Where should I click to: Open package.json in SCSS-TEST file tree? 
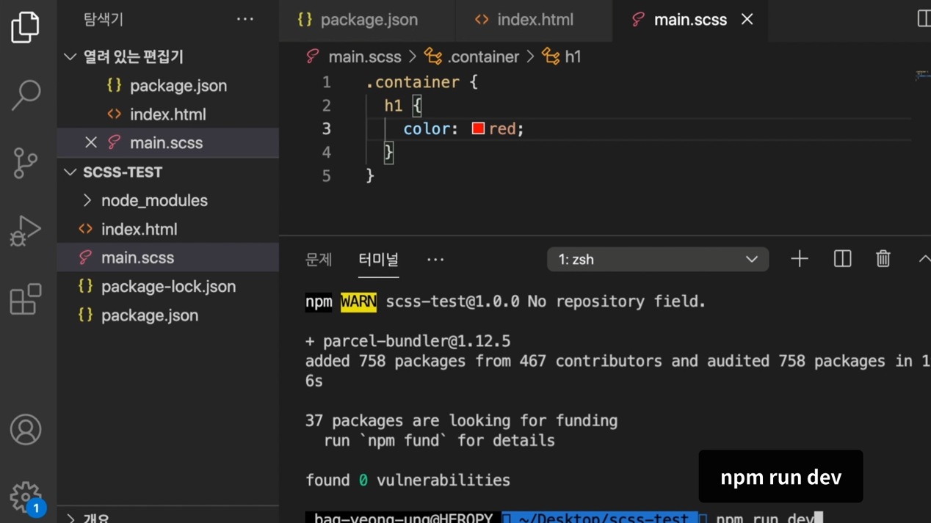[168, 315]
